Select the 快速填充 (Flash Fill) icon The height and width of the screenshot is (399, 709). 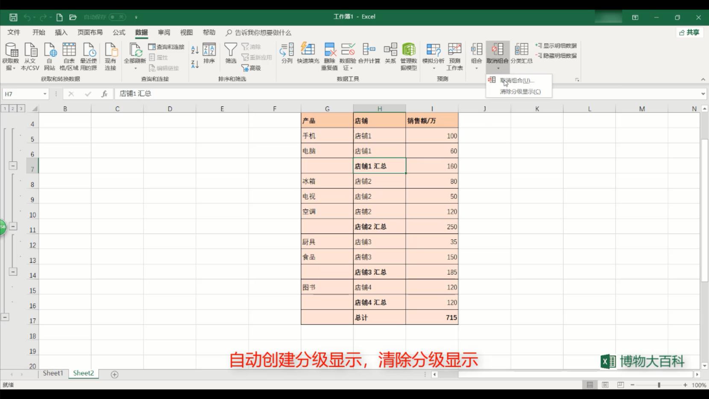[308, 51]
